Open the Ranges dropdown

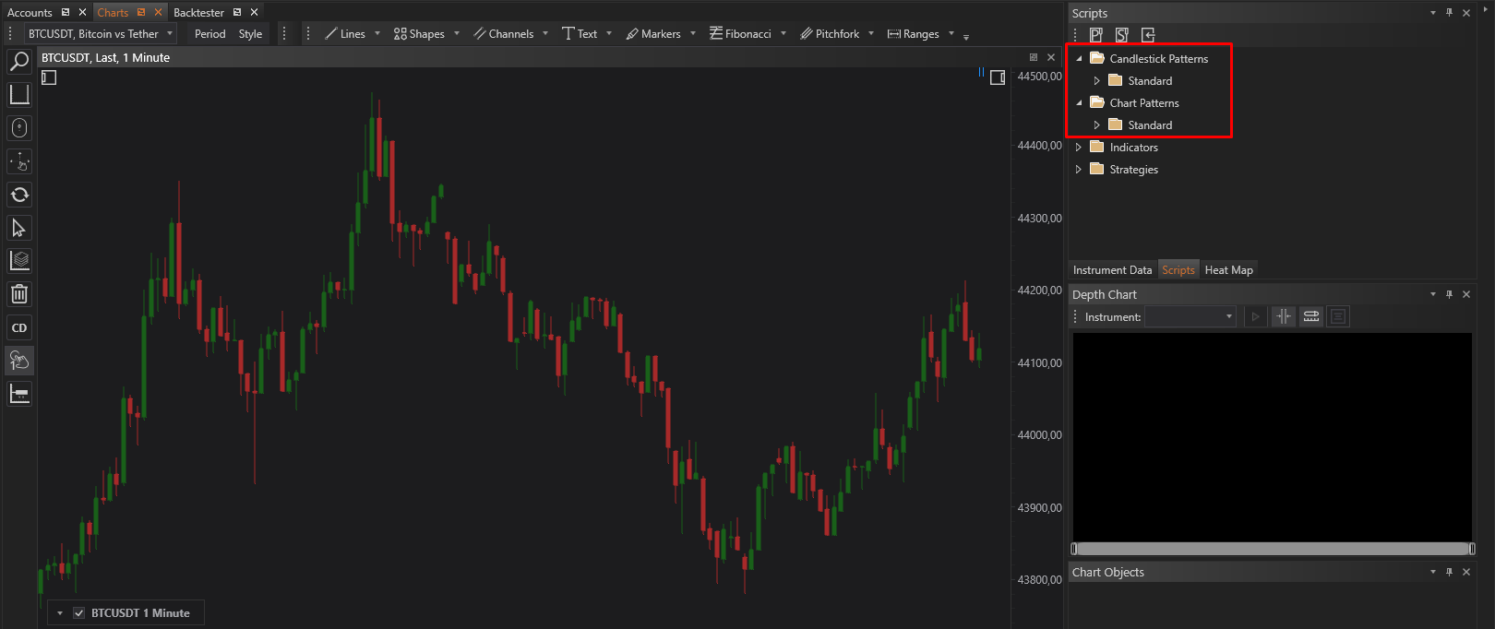(951, 34)
